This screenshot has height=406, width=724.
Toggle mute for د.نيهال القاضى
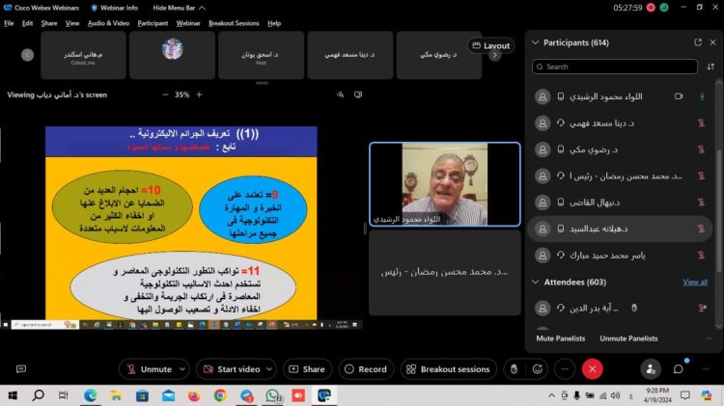[701, 203]
